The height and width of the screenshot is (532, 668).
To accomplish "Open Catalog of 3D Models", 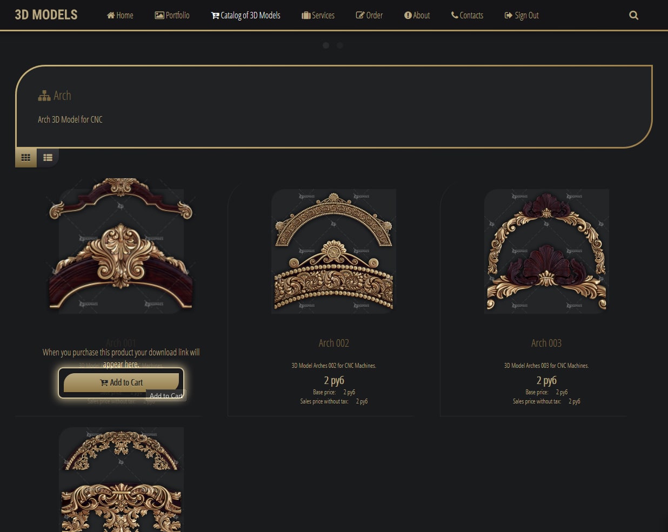I will [x=245, y=16].
